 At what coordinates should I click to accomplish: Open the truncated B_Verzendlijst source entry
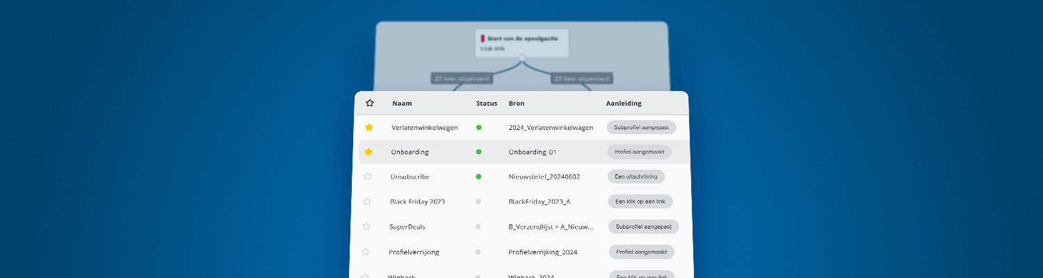tap(551, 227)
